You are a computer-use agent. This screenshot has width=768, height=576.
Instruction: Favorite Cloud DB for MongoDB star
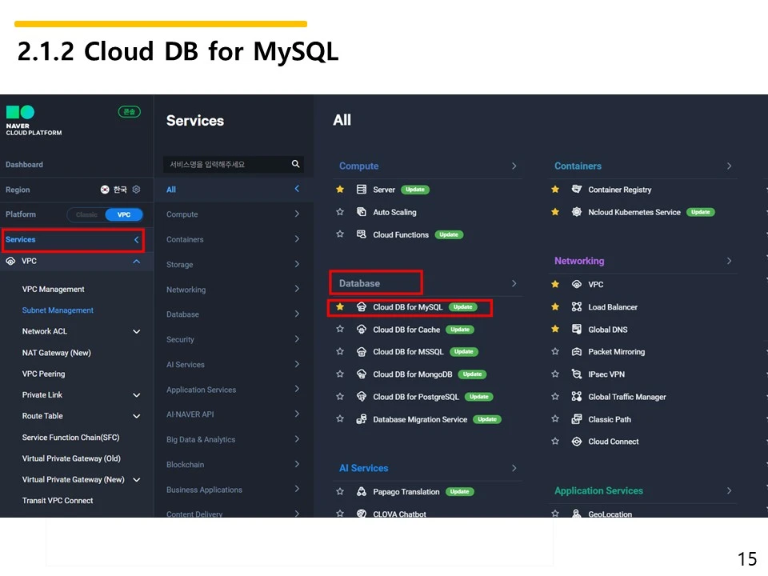pos(340,374)
